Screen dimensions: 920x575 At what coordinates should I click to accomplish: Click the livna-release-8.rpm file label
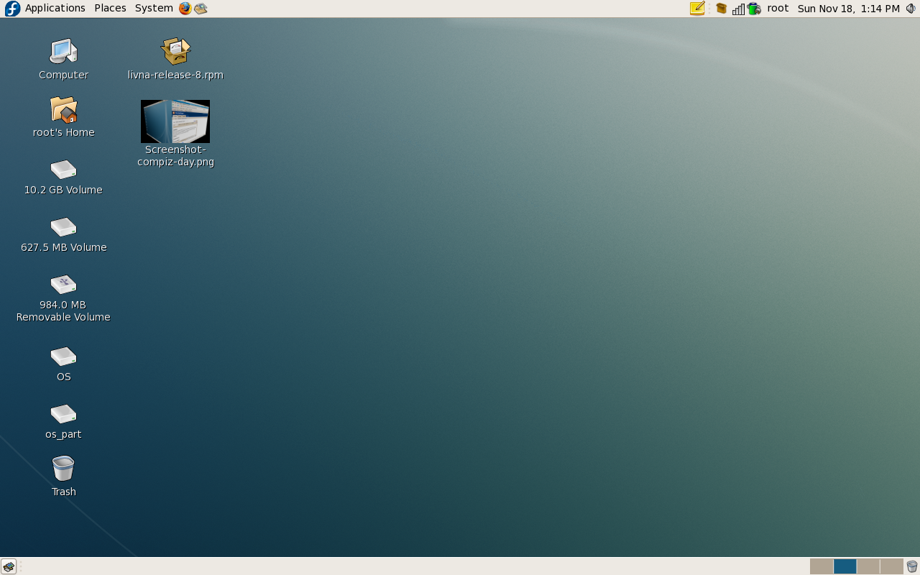click(175, 75)
